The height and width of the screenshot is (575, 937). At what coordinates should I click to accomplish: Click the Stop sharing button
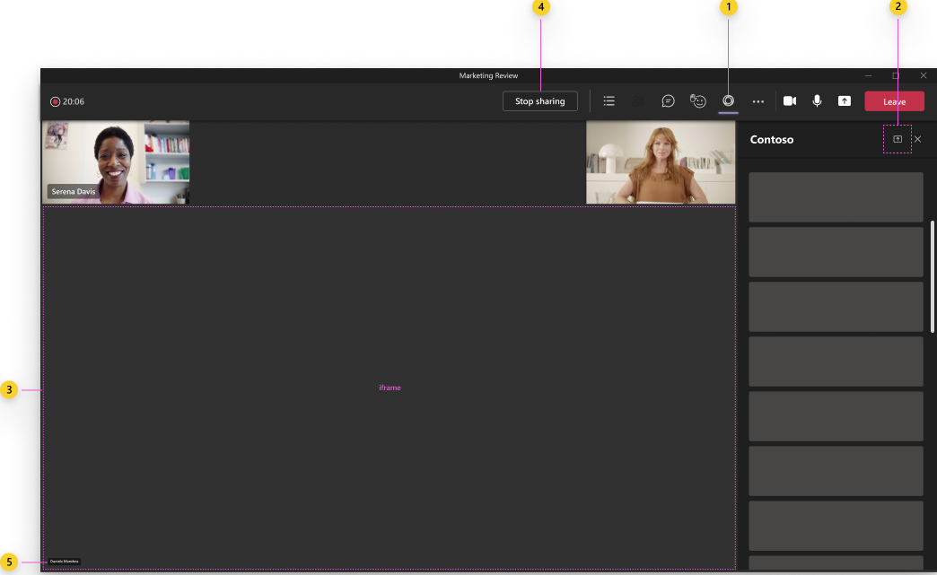coord(539,101)
